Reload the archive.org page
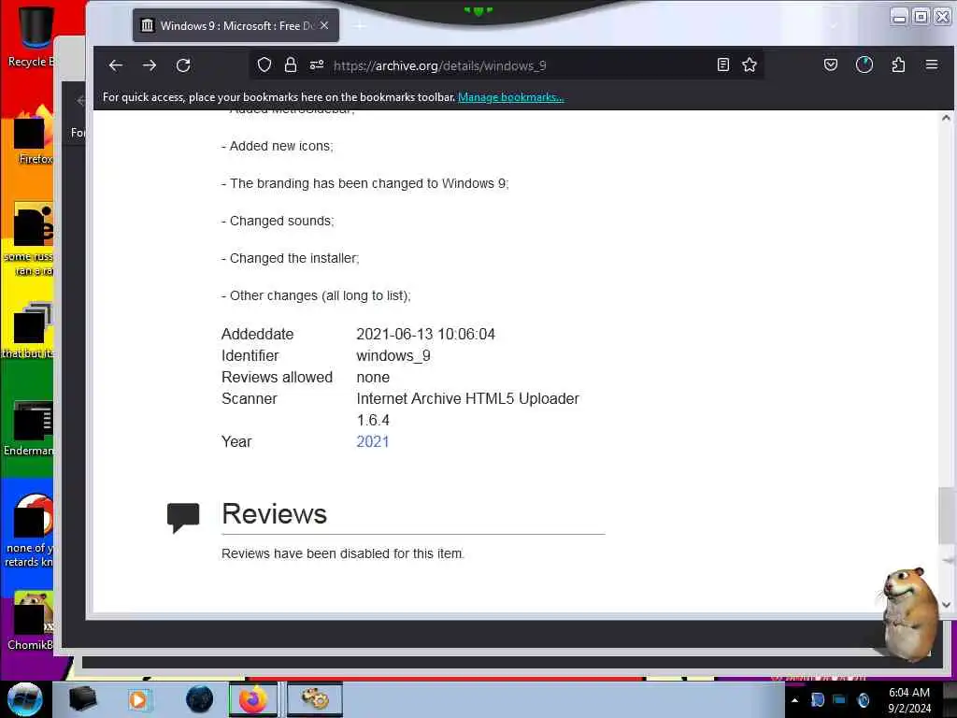Image resolution: width=957 pixels, height=718 pixels. pyautogui.click(x=183, y=65)
